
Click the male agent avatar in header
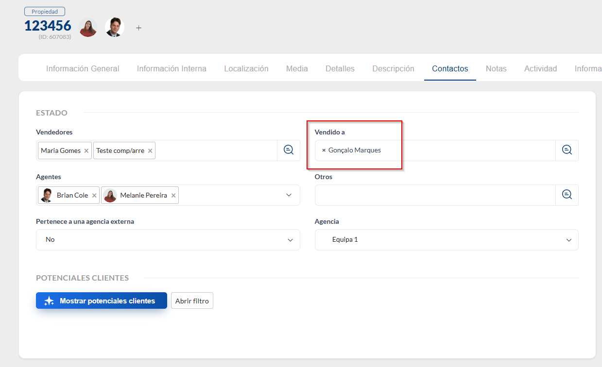[115, 28]
